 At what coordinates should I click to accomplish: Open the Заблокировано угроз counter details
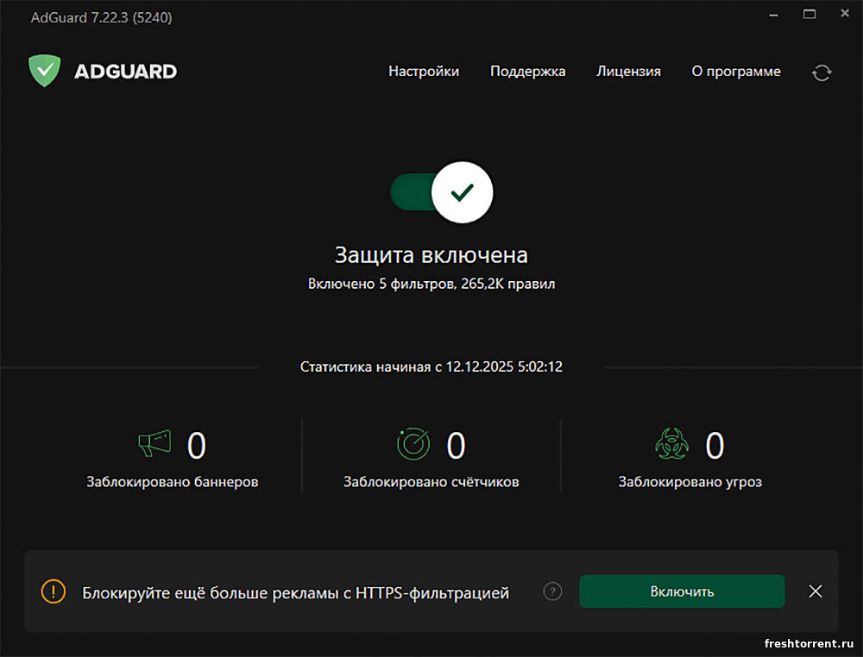[690, 482]
